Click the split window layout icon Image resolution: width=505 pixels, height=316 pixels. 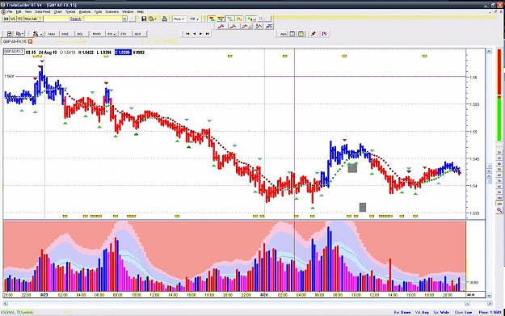tap(292, 34)
